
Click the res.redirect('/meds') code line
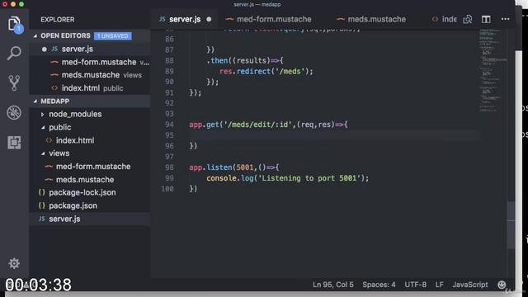tap(266, 72)
